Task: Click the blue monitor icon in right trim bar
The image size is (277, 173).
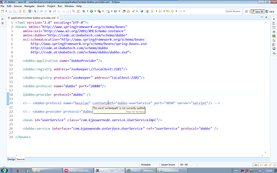Action: (x=274, y=49)
